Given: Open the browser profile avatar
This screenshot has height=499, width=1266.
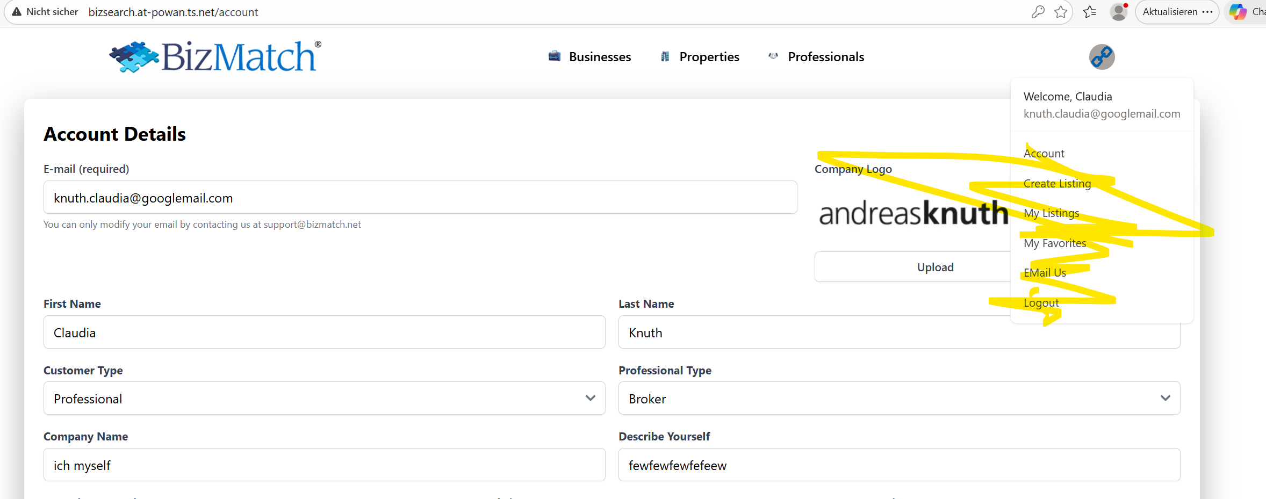Looking at the screenshot, I should pos(1119,12).
